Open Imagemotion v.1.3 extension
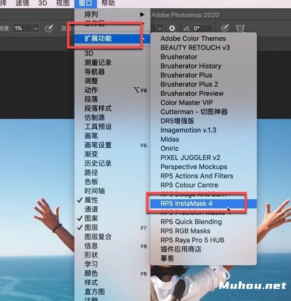The image size is (291, 301). [203, 130]
